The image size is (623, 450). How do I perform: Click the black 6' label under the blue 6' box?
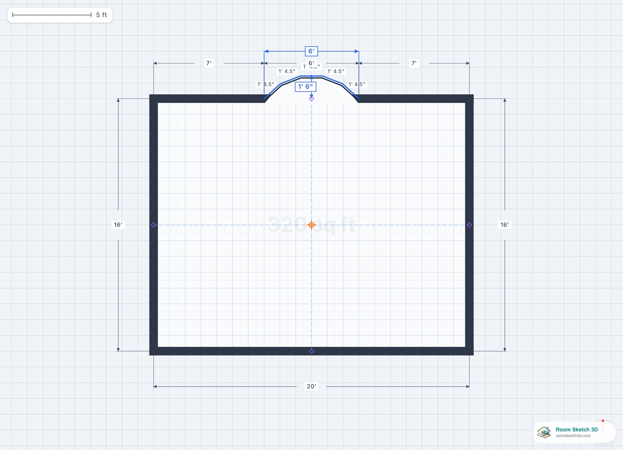(311, 63)
